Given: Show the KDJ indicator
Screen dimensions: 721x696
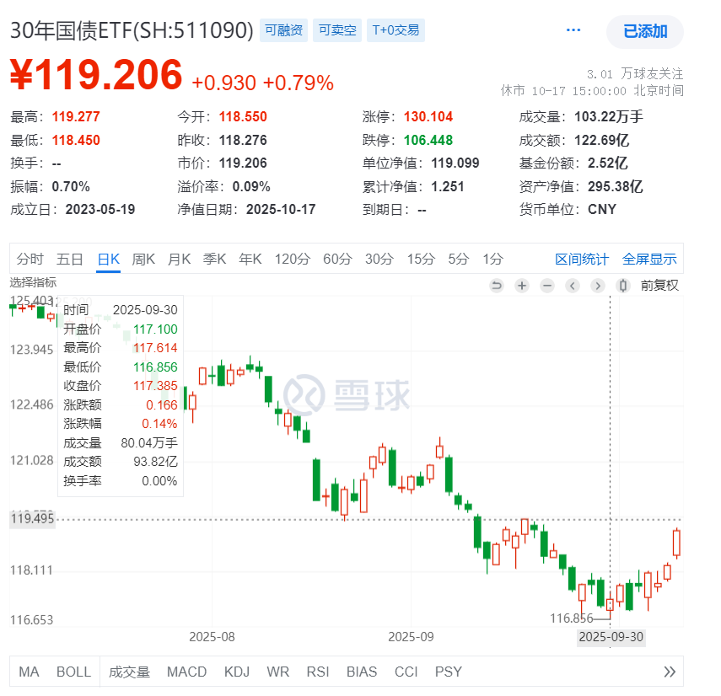Looking at the screenshot, I should (x=237, y=672).
